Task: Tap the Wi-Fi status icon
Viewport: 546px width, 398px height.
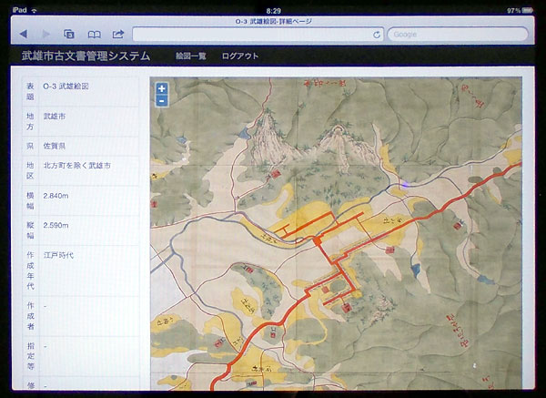Action: [x=35, y=10]
